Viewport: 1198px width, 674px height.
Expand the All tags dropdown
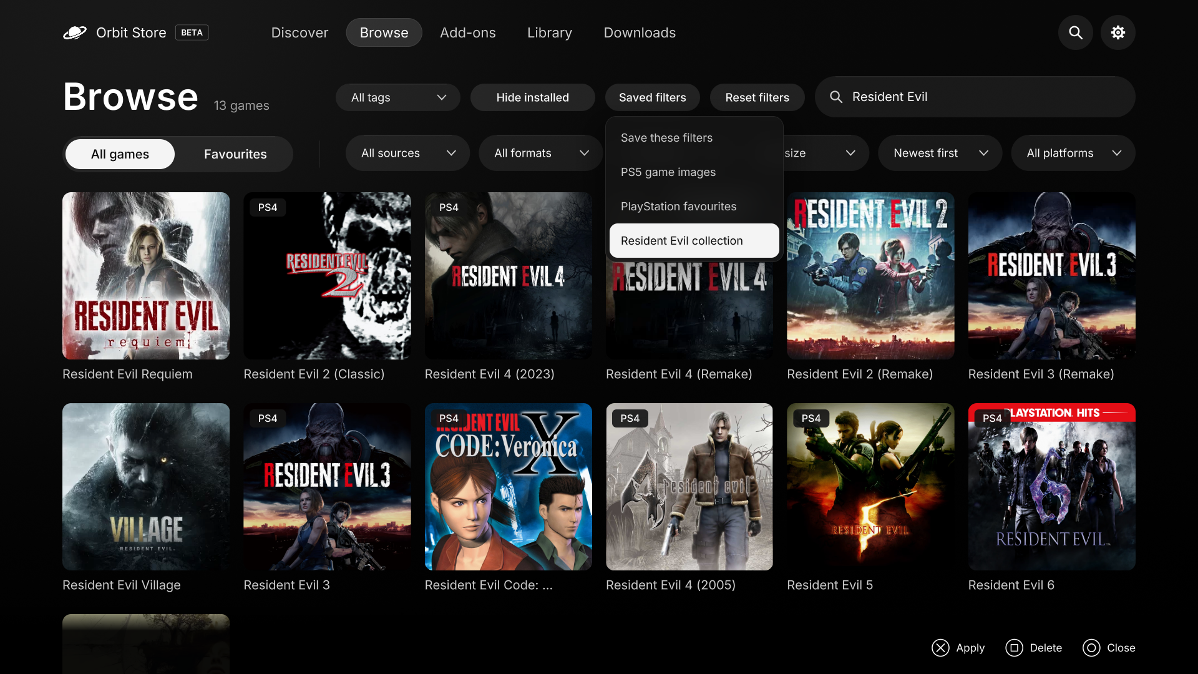click(398, 97)
